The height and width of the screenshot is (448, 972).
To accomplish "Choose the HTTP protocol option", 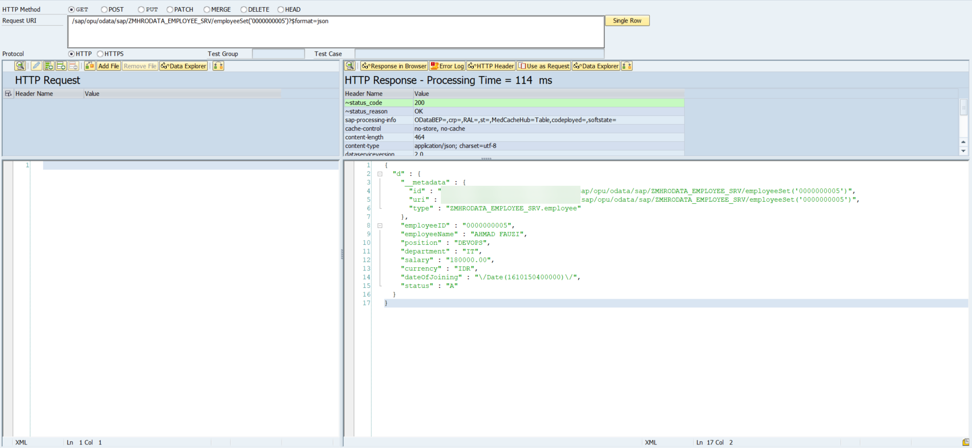I will click(71, 54).
